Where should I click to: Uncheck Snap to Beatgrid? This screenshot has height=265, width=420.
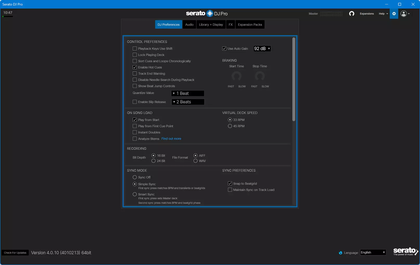click(230, 183)
